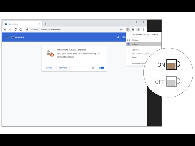195x146 pixels.
Task: Open the user profile avatar icon
Action: pyautogui.click(x=138, y=30)
